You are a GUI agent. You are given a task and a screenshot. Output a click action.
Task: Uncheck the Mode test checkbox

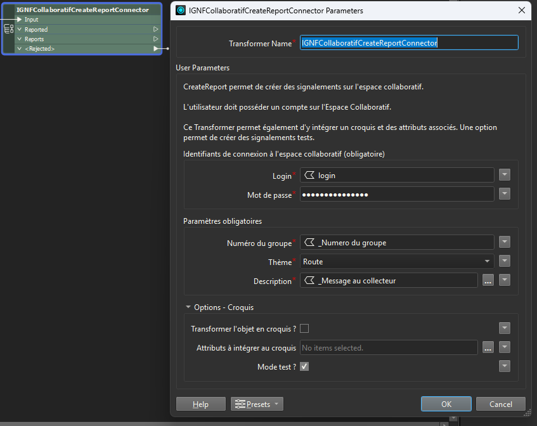pyautogui.click(x=304, y=366)
